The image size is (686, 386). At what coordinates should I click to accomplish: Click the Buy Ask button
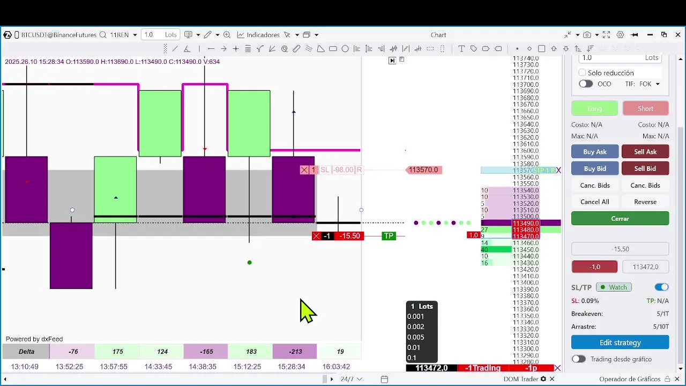click(x=595, y=152)
